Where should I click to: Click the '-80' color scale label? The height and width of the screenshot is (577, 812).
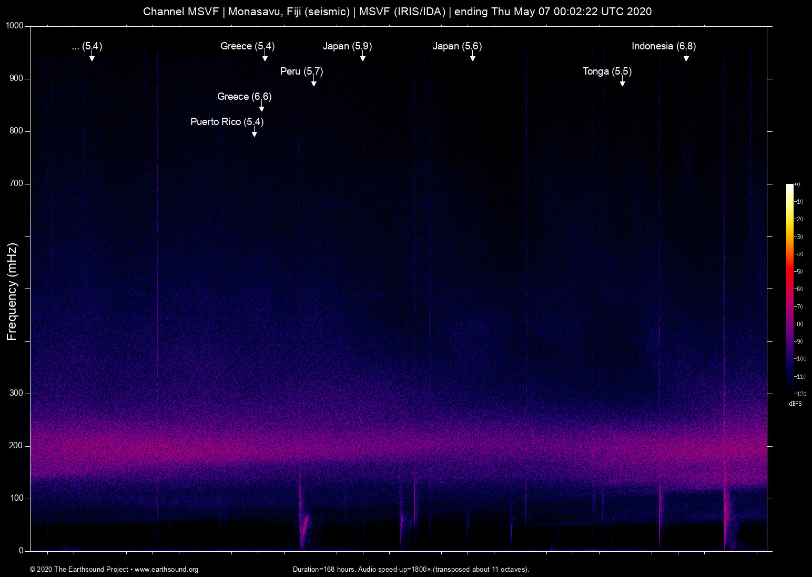(798, 324)
